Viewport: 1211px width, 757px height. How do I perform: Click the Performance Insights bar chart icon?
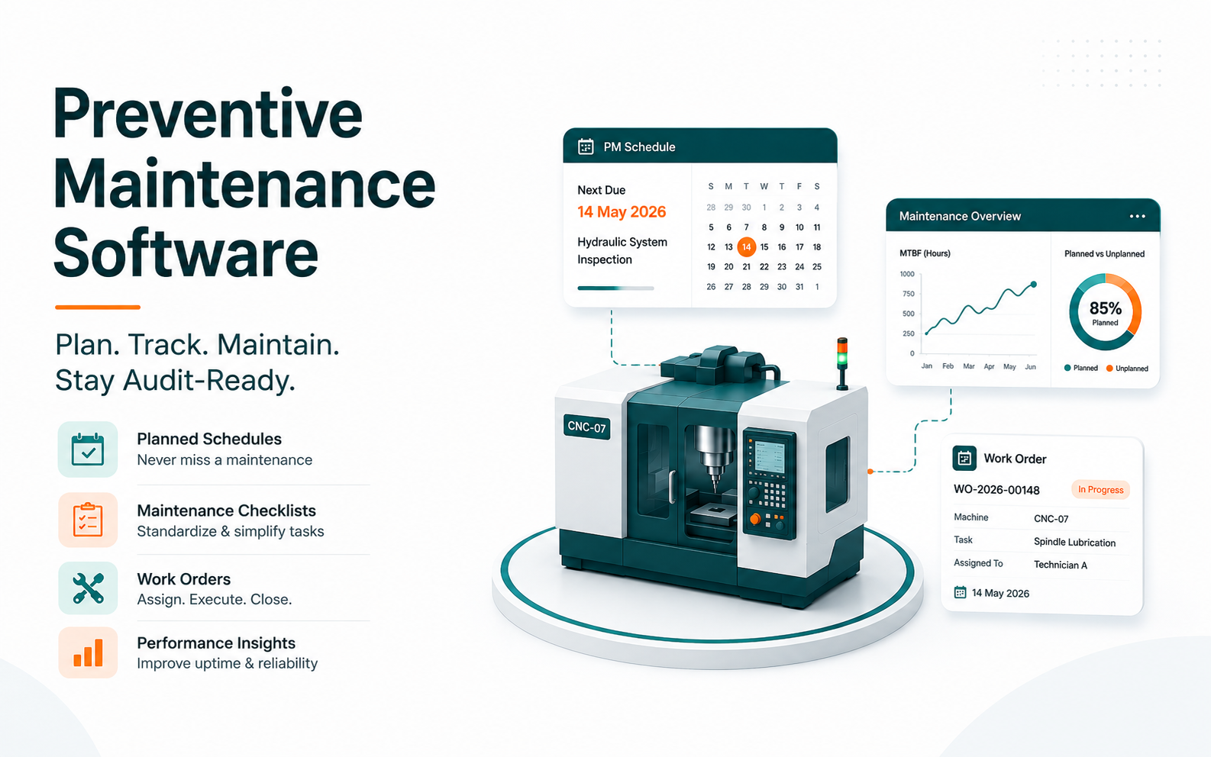88,653
